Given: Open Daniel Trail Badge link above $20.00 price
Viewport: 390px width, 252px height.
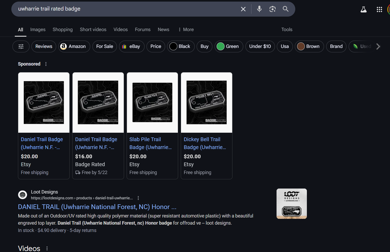Looking at the screenshot, I should [x=42, y=143].
